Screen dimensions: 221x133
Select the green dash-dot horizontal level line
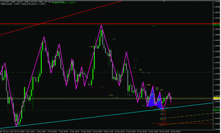coord(106,72)
